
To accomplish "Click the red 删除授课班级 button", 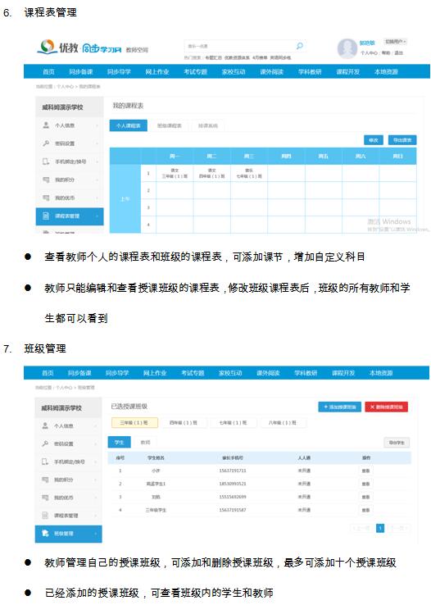I will tap(386, 407).
